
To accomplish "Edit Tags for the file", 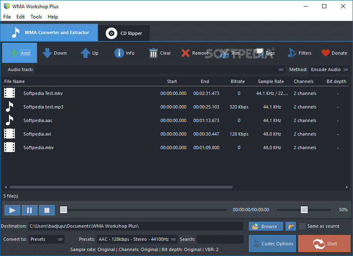I will tap(265, 53).
